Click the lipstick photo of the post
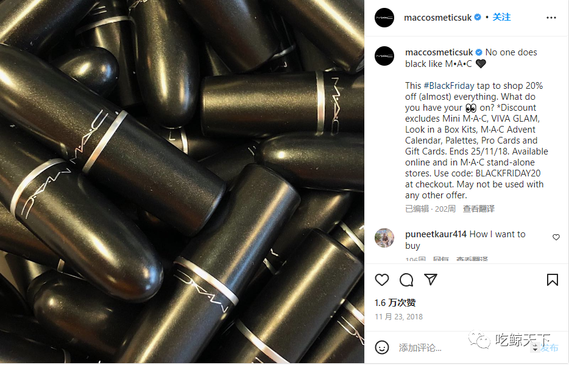569x365 pixels. tap(182, 182)
